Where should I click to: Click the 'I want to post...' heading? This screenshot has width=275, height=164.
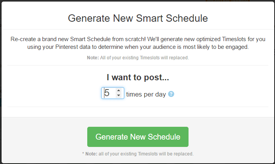(x=138, y=77)
